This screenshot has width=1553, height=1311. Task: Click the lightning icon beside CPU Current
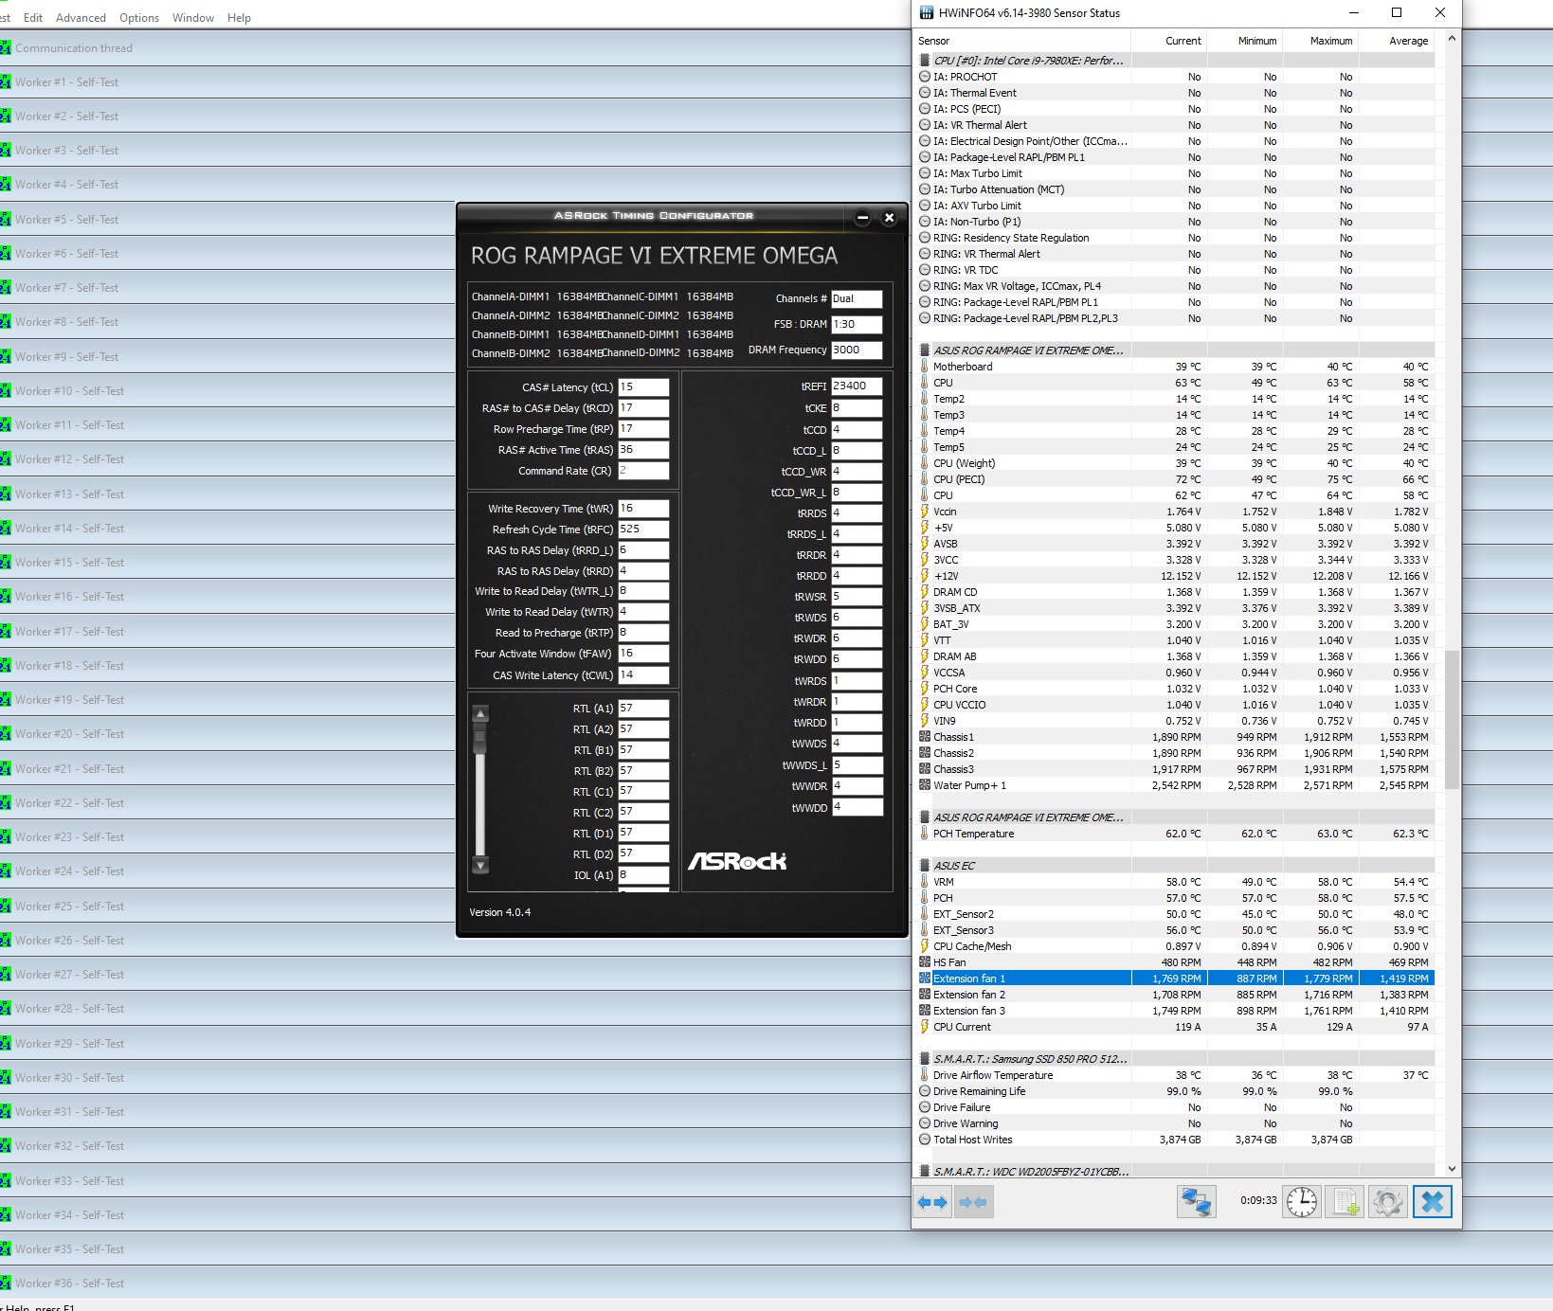click(x=925, y=1027)
